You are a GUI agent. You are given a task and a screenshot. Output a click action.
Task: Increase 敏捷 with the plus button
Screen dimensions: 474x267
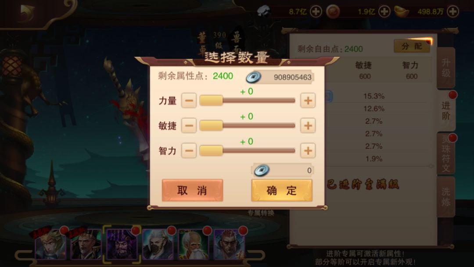pyautogui.click(x=308, y=126)
